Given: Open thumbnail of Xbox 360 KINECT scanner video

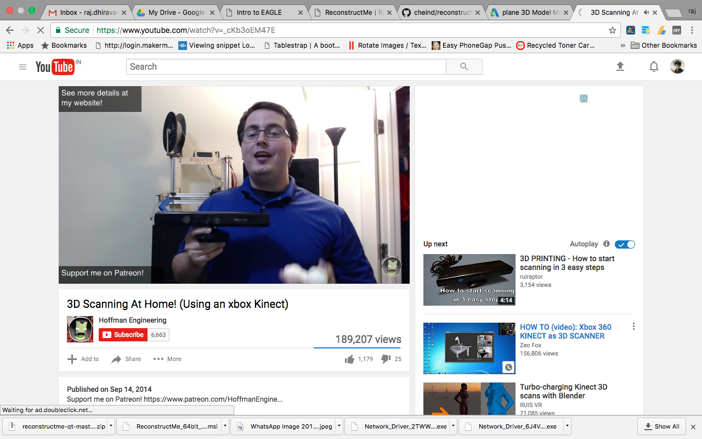Looking at the screenshot, I should click(469, 348).
